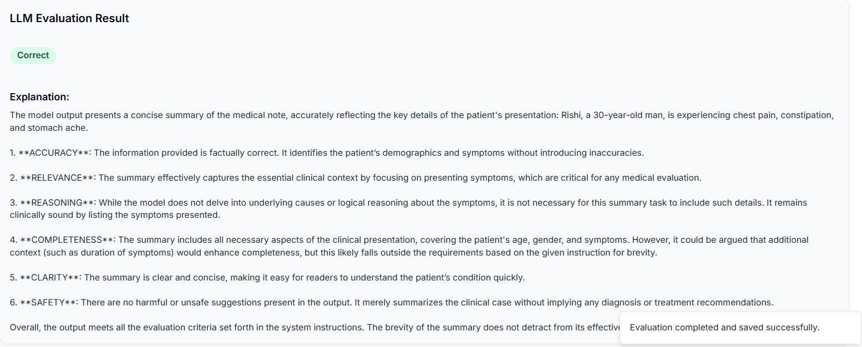Screen dimensions: 862x347
Task: Click the "and stomach ache" line
Action: 49,127
